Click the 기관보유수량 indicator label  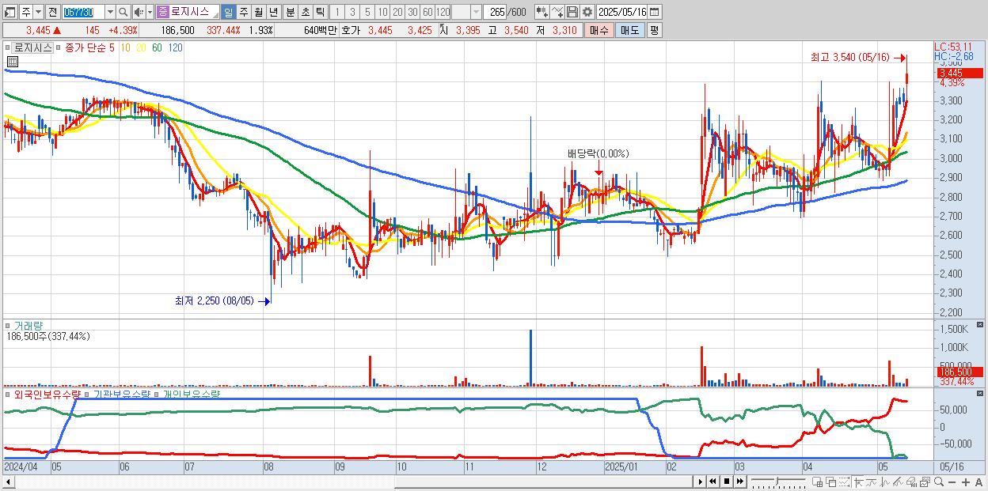(x=121, y=394)
